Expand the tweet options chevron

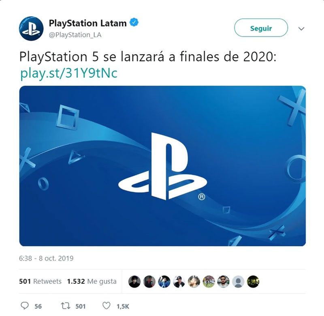[301, 28]
